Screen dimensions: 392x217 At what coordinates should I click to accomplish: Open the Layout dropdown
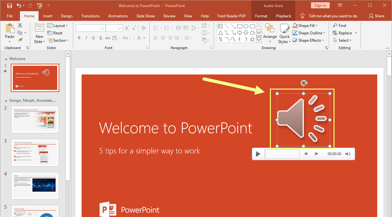pos(58,25)
